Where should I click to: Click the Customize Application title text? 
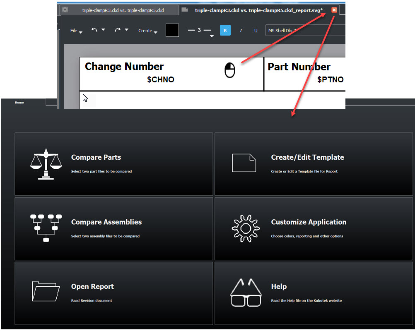pyautogui.click(x=309, y=222)
